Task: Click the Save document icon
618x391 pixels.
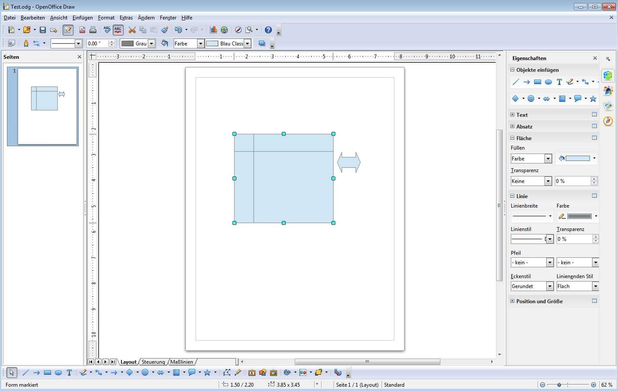Action: click(x=42, y=30)
